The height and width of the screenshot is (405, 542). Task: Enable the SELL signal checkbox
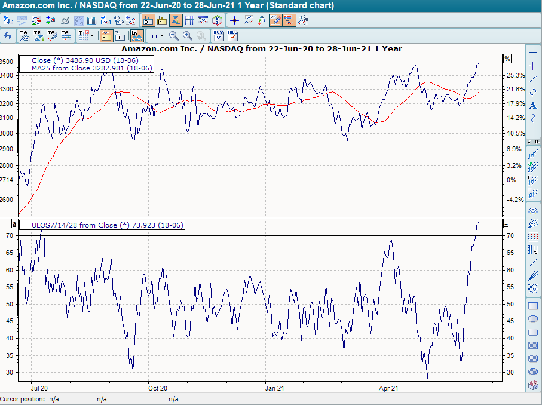[231, 37]
